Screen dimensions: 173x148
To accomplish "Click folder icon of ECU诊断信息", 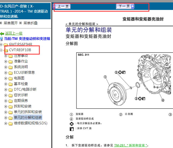I will click(x=10, y=73).
